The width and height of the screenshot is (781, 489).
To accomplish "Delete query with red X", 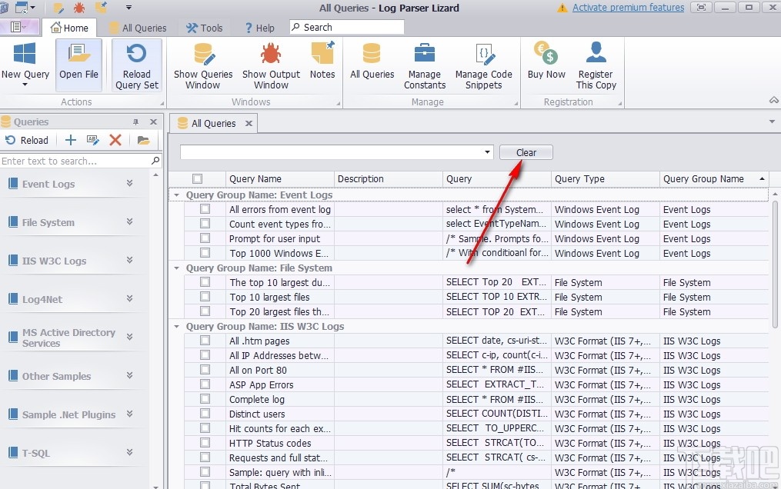I will [x=115, y=140].
